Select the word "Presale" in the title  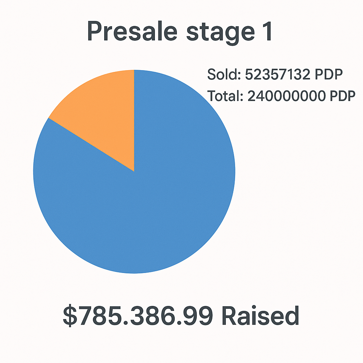click(132, 32)
